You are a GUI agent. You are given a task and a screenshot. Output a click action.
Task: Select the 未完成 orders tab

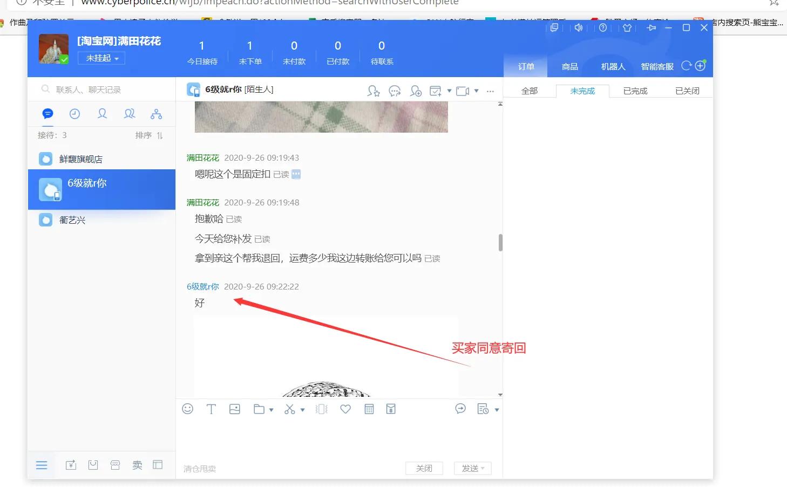582,91
